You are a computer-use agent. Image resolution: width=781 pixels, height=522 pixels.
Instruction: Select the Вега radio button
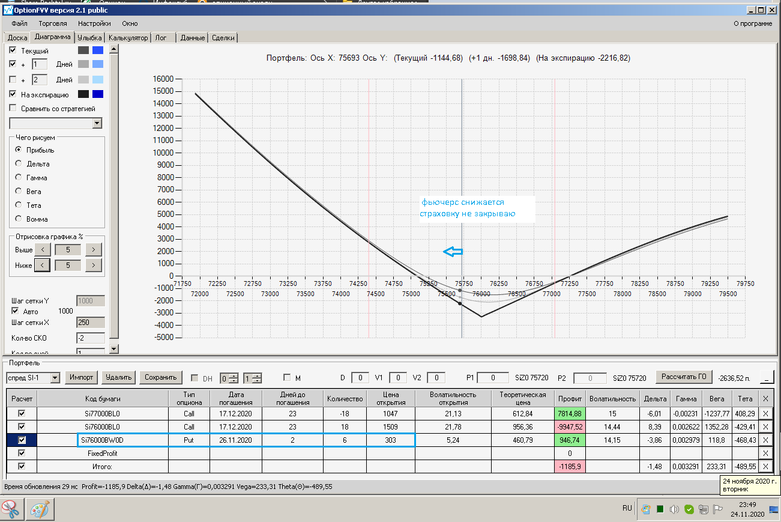[x=19, y=192]
